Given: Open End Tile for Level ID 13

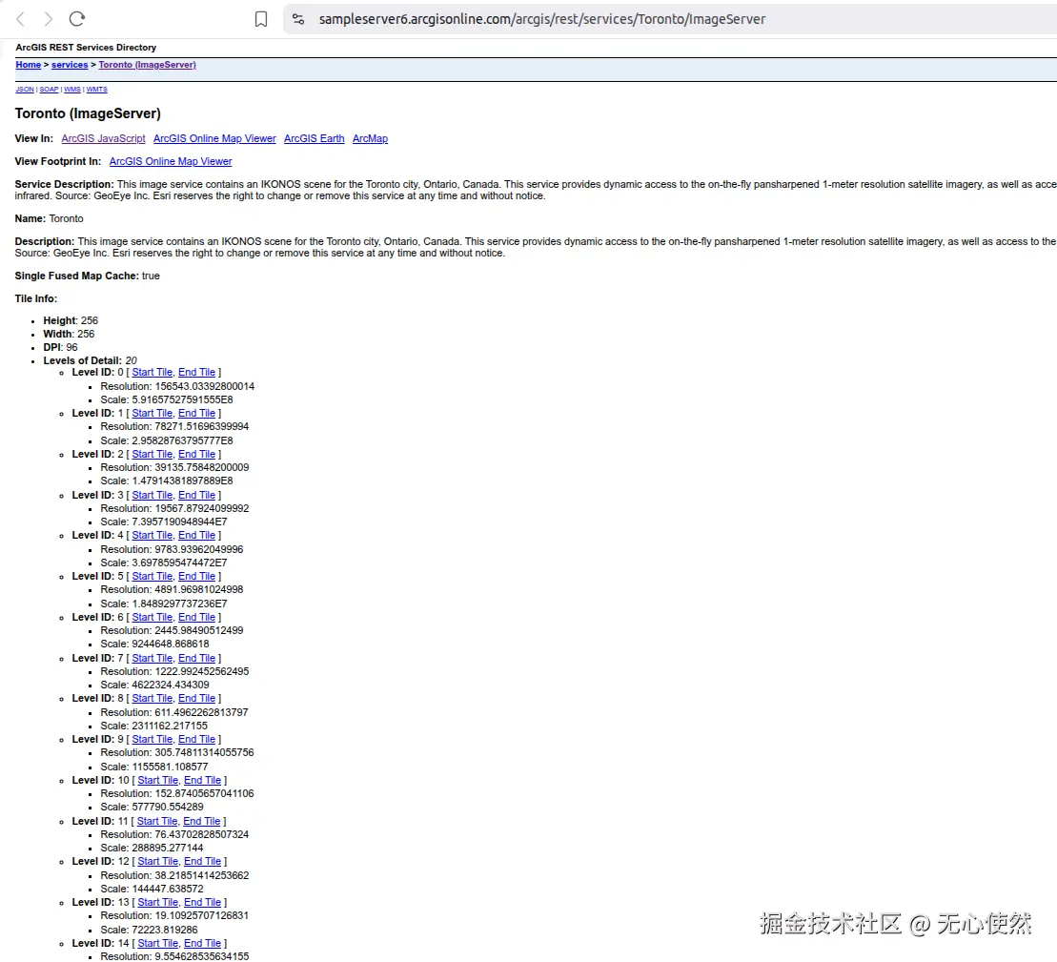Looking at the screenshot, I should (203, 903).
